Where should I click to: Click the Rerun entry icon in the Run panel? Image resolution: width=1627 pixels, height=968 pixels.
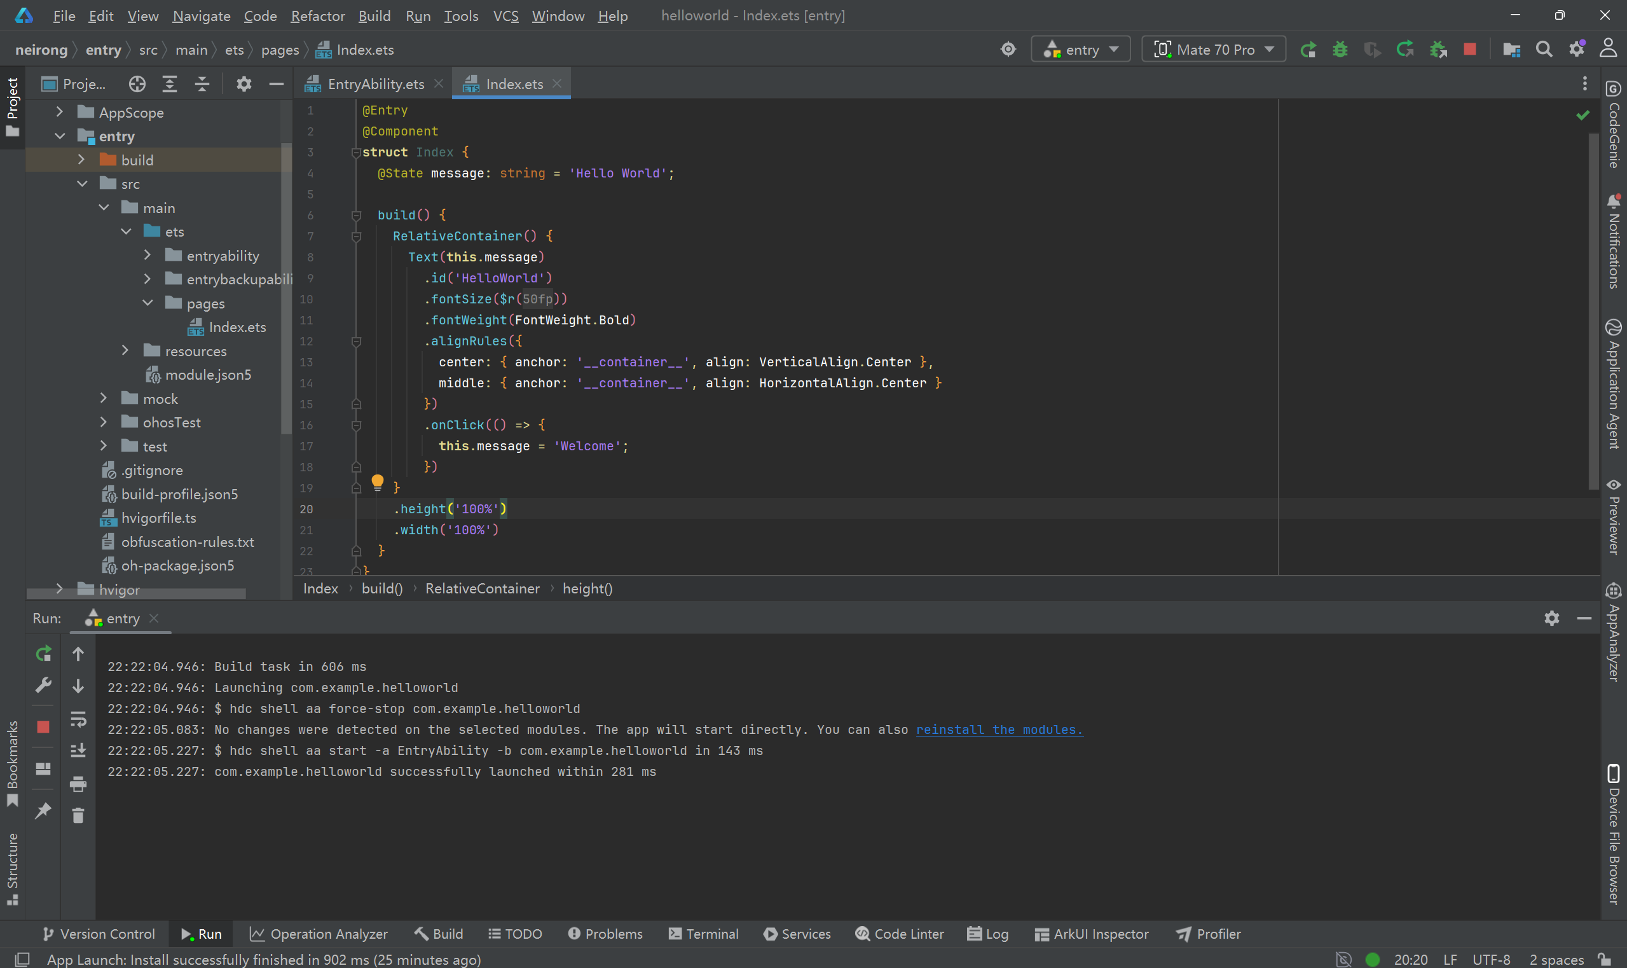point(43,654)
